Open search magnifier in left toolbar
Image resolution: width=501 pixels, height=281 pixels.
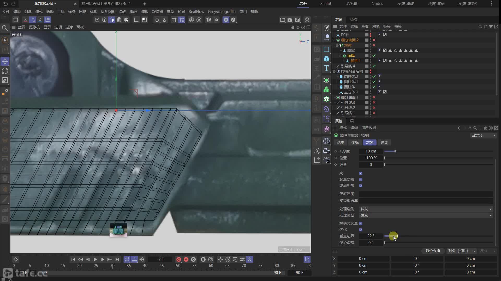tap(5, 28)
